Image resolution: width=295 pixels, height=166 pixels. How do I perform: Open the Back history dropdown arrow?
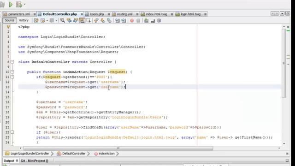[x=47, y=20]
